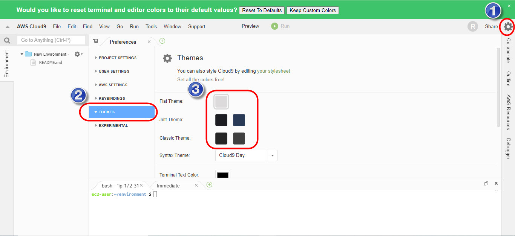Screen dimensions: 515x236
Task: Click the Reset To Defaults button
Action: pyautogui.click(x=262, y=10)
